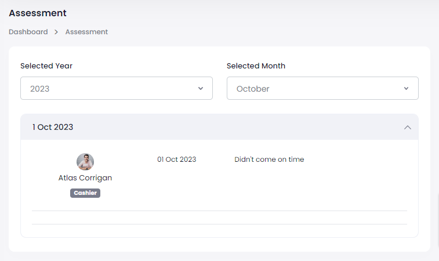The height and width of the screenshot is (261, 439).
Task: Open the 2023 year dropdown
Action: coord(116,88)
